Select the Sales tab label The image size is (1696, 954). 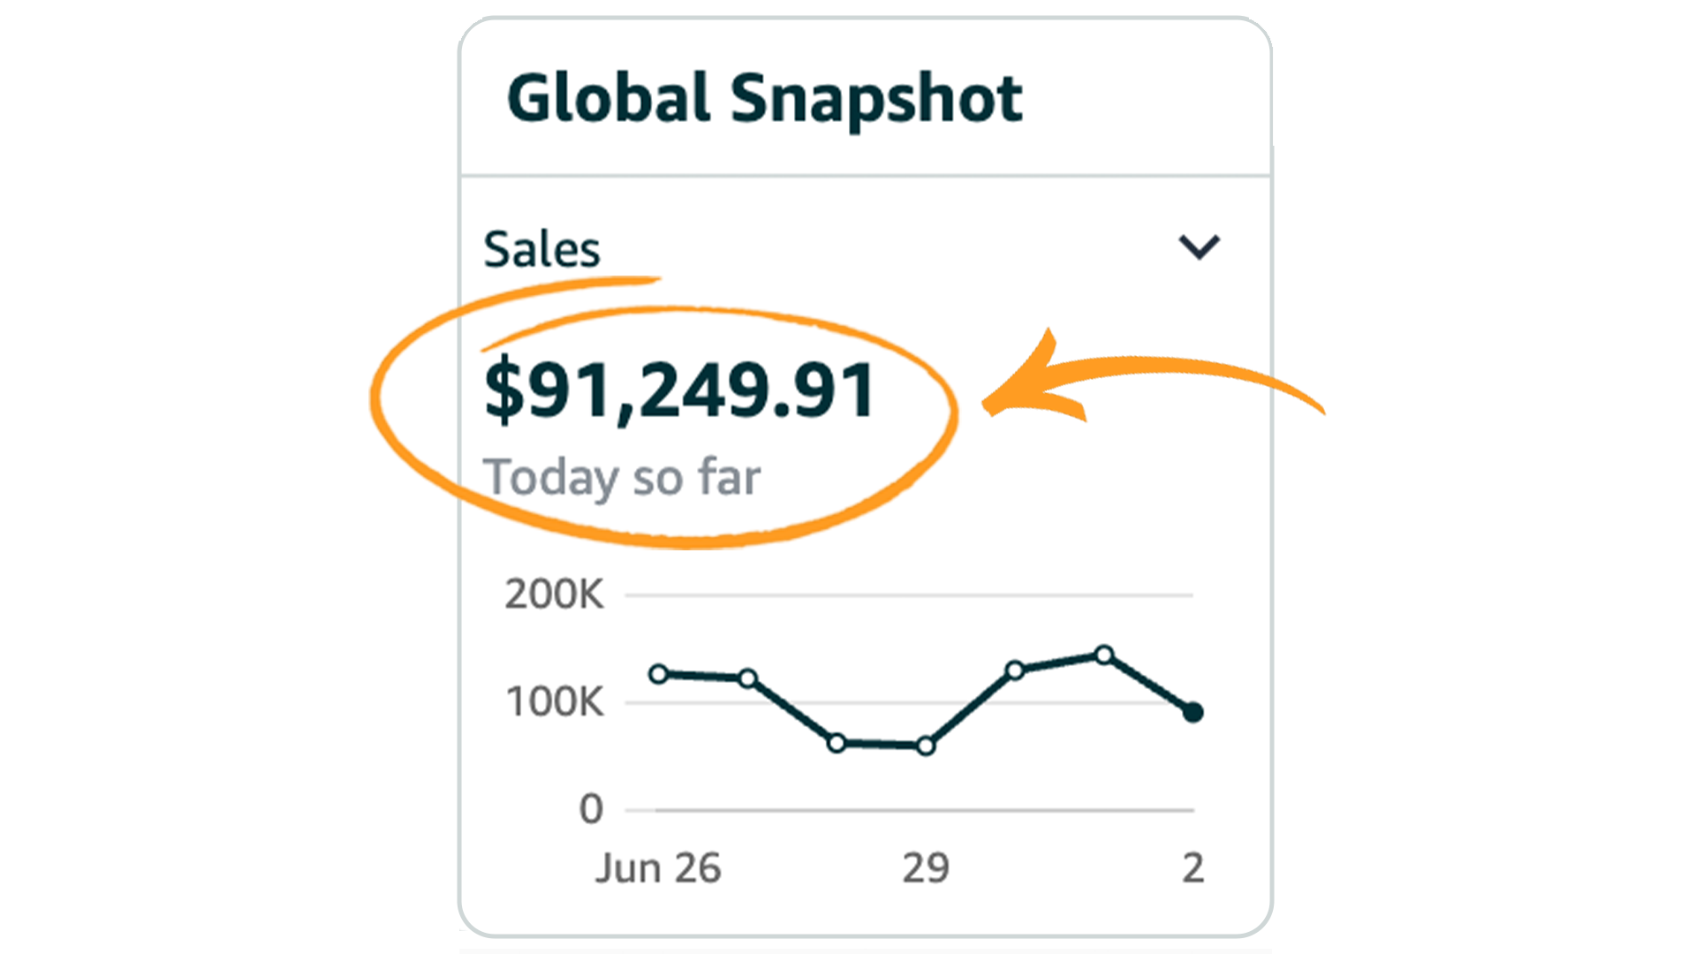click(542, 248)
